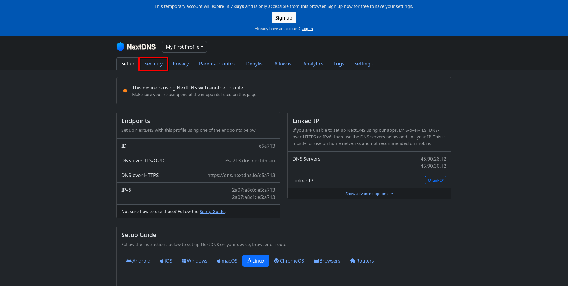568x286 pixels.
Task: Open the Denylist tab
Action: (255, 64)
